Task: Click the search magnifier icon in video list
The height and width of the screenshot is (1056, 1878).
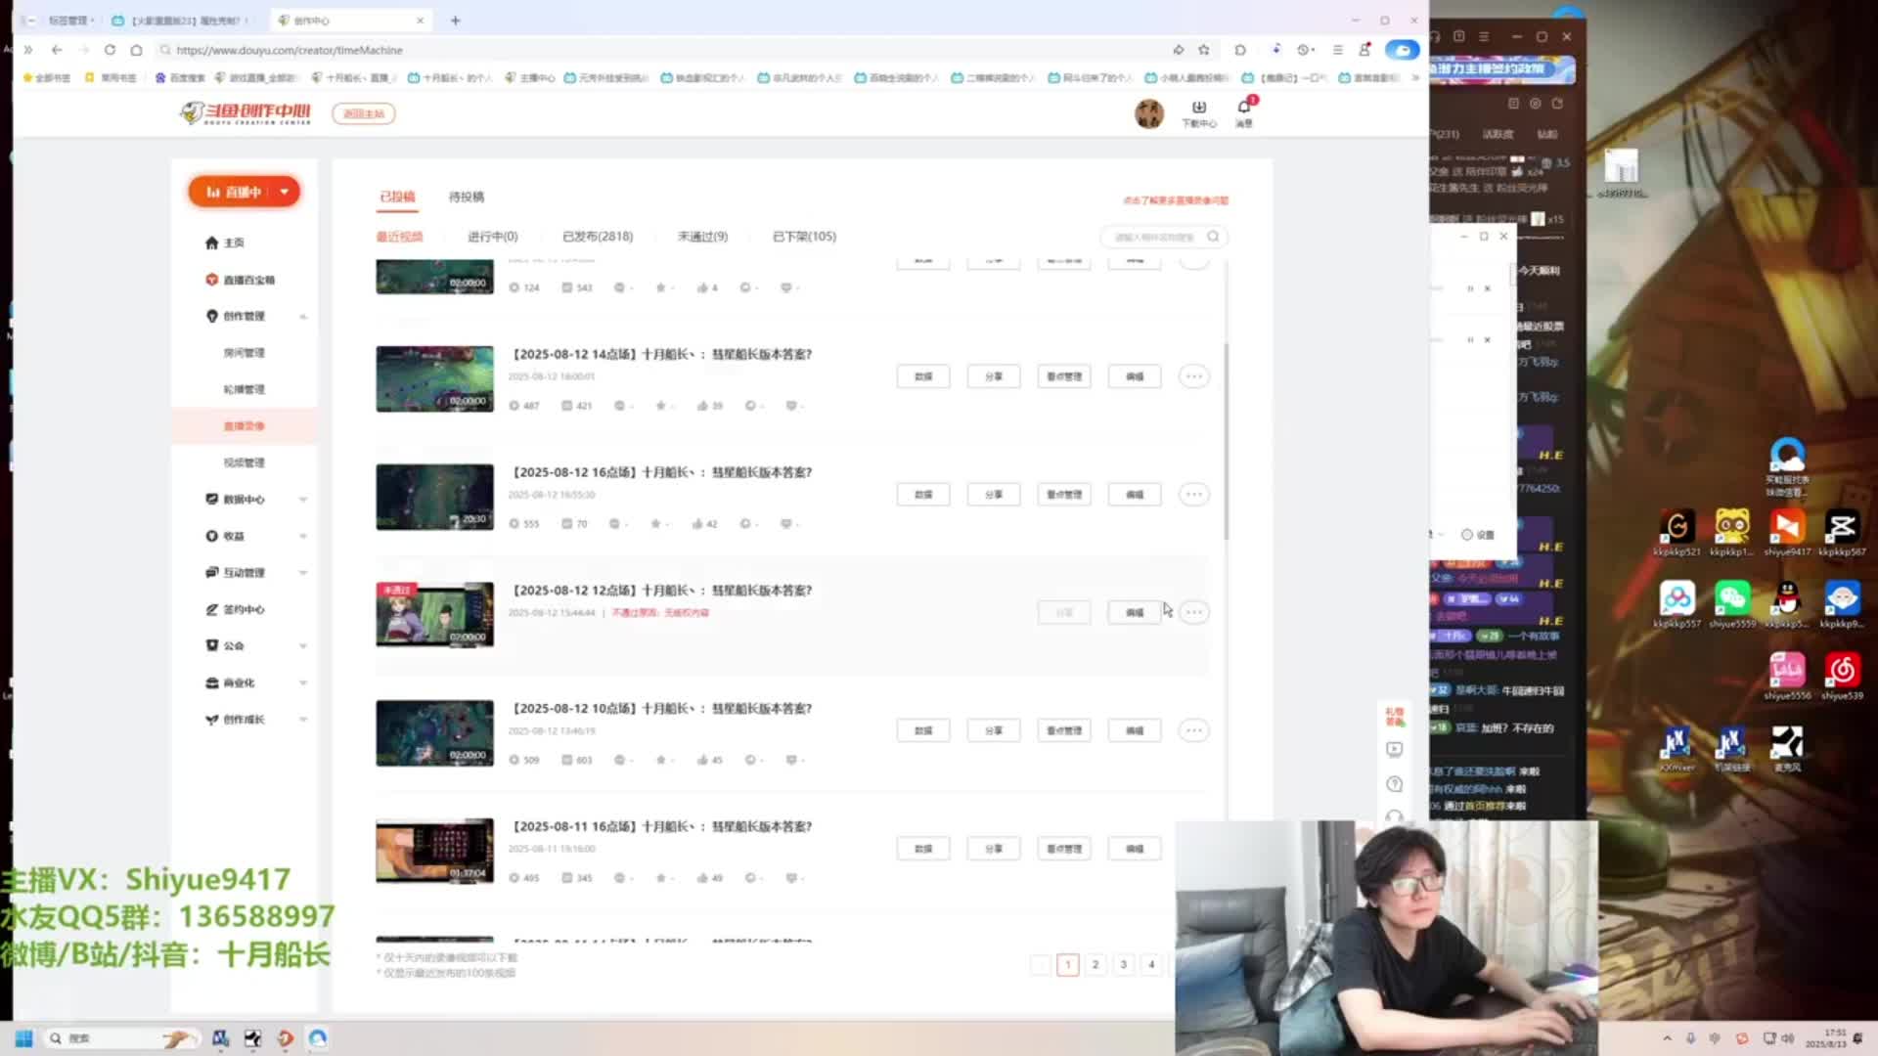Action: 1213,237
